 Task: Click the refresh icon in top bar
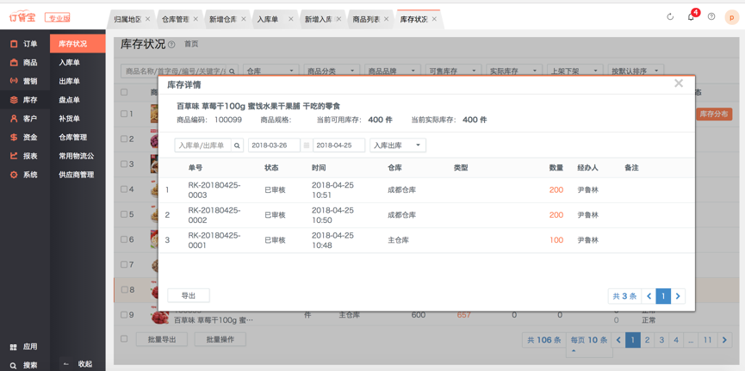[x=670, y=17]
